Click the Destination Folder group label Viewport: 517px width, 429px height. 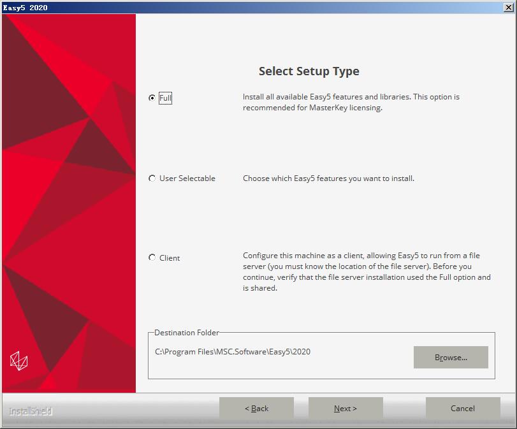187,332
